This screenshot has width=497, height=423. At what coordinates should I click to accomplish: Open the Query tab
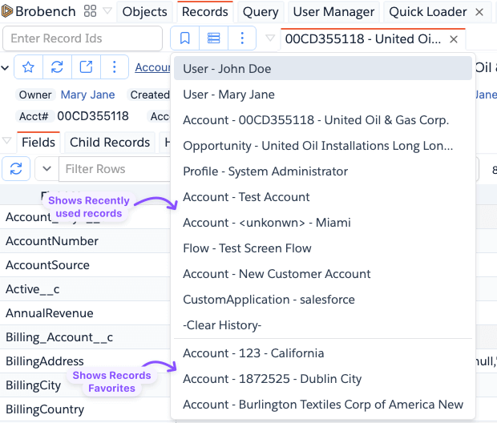coord(261,12)
